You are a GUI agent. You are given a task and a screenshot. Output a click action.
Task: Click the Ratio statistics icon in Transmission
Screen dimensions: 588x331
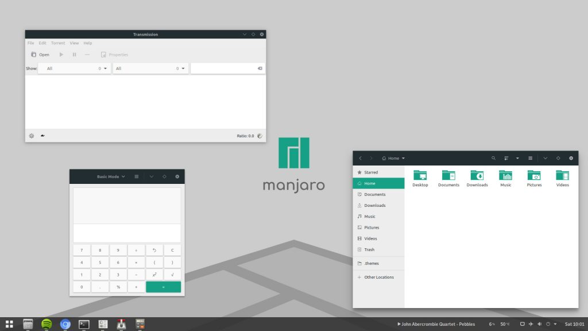point(260,136)
